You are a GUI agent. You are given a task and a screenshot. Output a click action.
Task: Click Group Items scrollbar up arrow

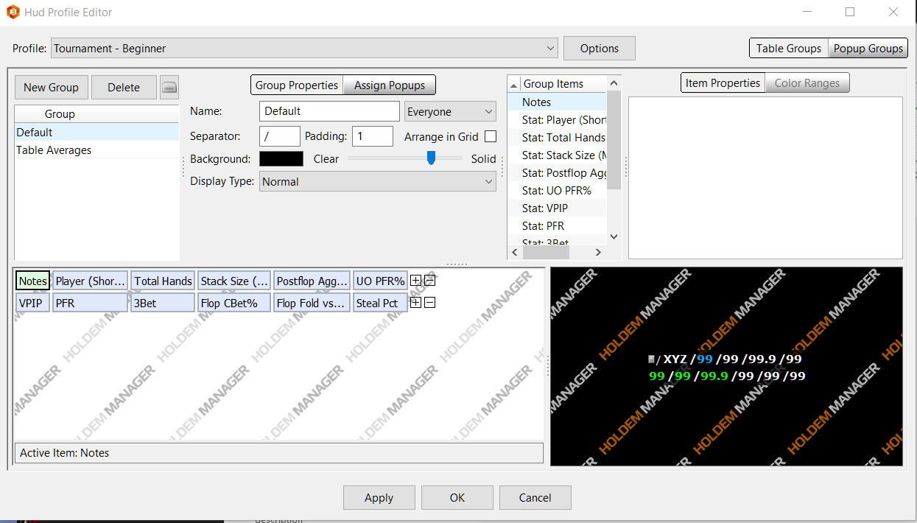(x=614, y=83)
